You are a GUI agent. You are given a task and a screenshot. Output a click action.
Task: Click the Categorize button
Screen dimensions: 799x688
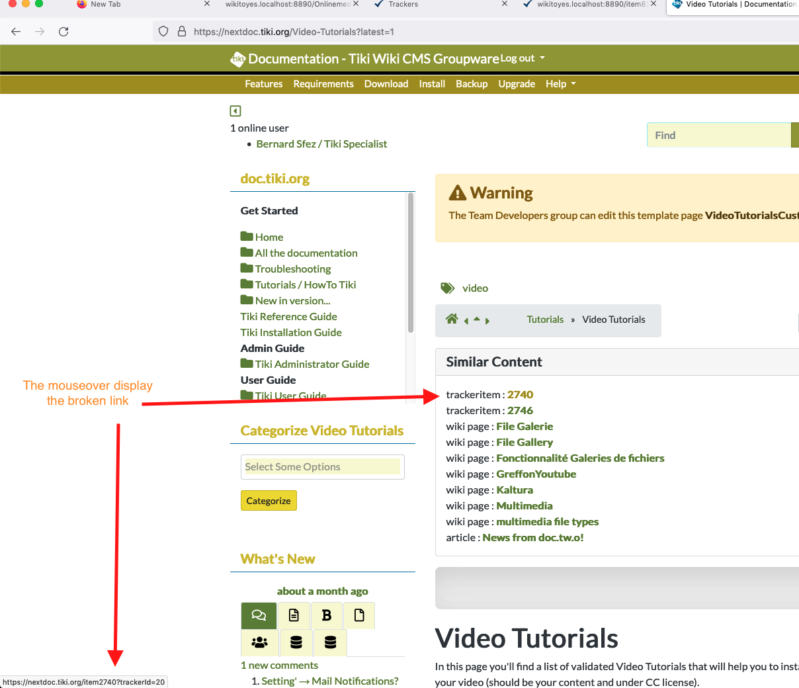269,501
